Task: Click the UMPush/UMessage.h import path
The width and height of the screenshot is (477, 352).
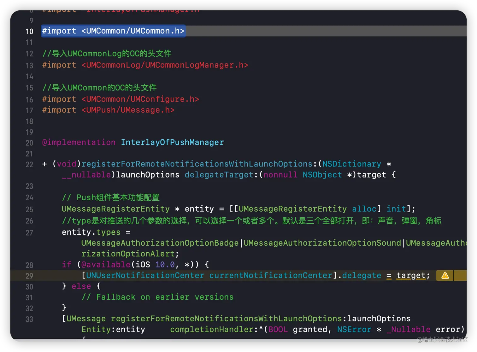Action: [128, 110]
